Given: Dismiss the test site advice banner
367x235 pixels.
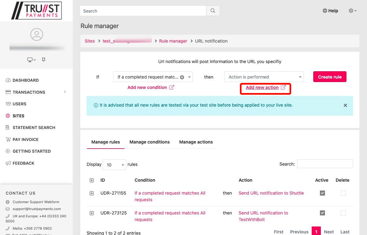Looking at the screenshot, I should (x=345, y=105).
